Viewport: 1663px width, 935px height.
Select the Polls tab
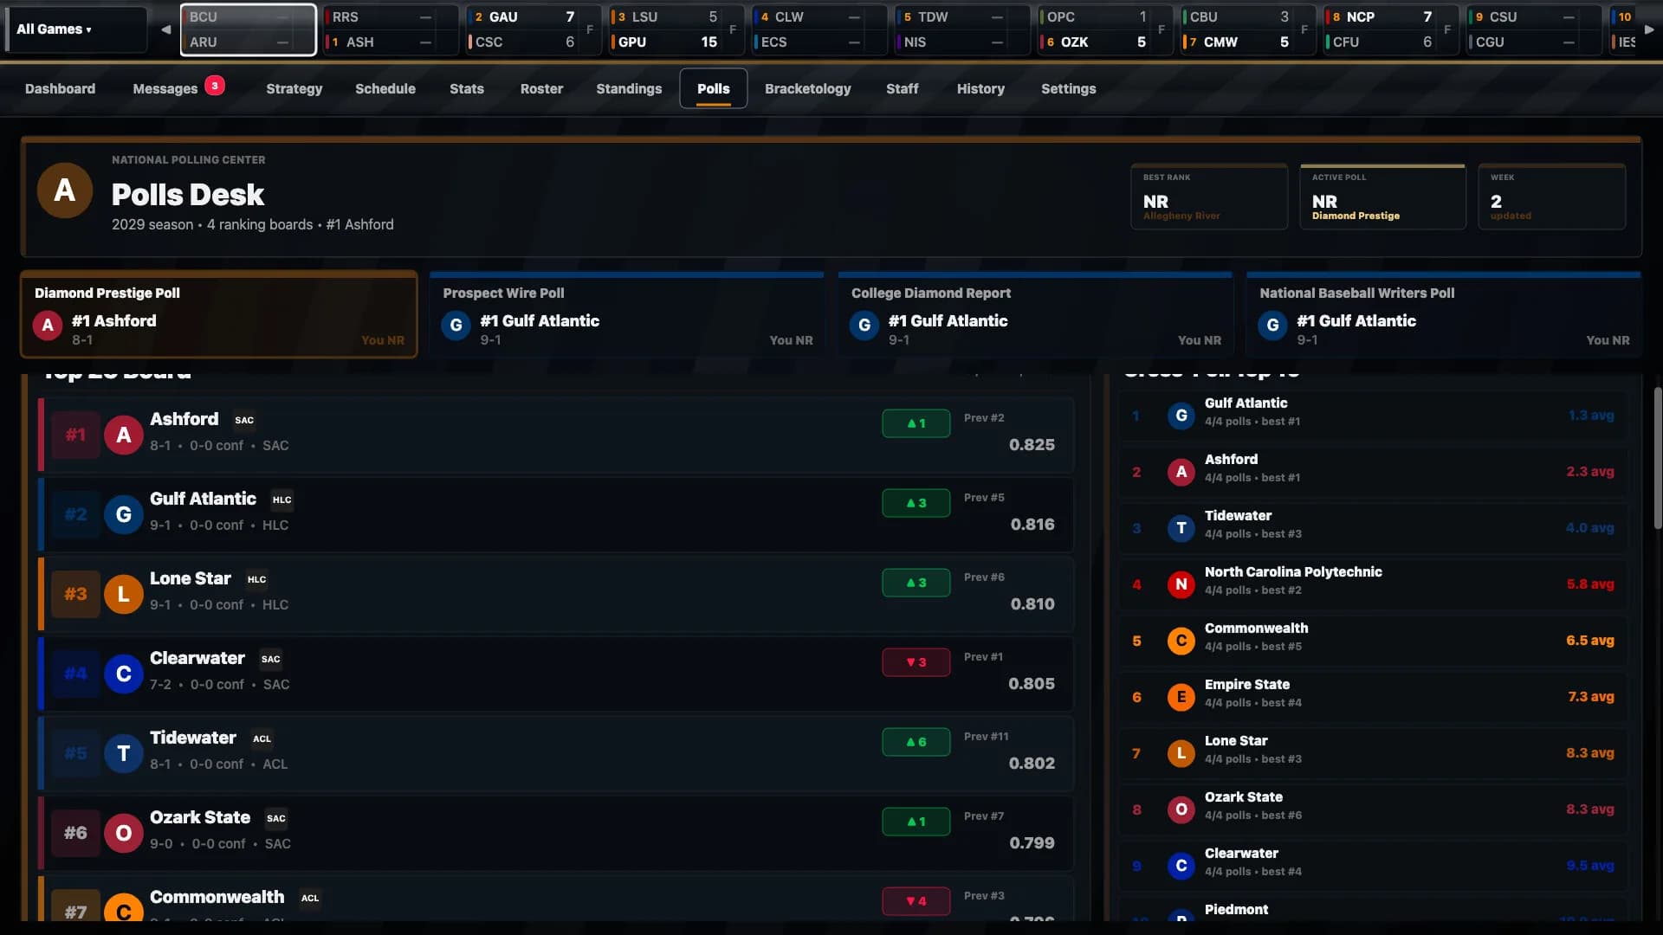714,88
